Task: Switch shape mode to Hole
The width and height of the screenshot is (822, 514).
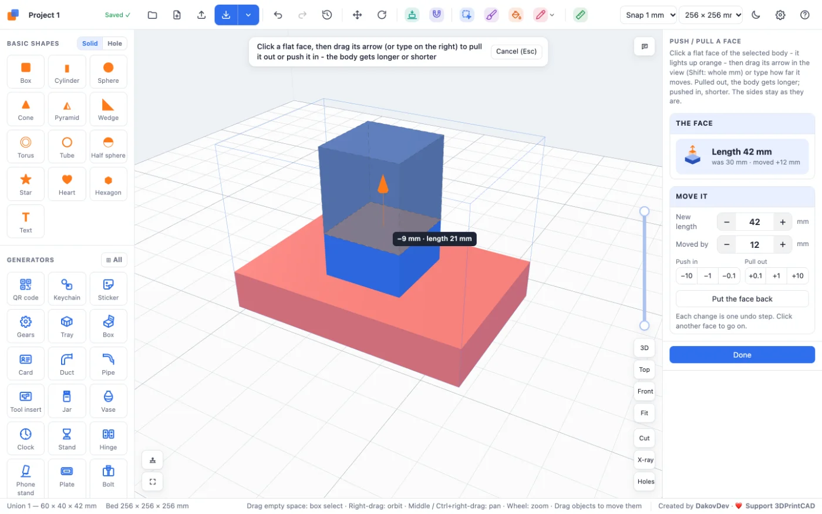Action: tap(115, 43)
